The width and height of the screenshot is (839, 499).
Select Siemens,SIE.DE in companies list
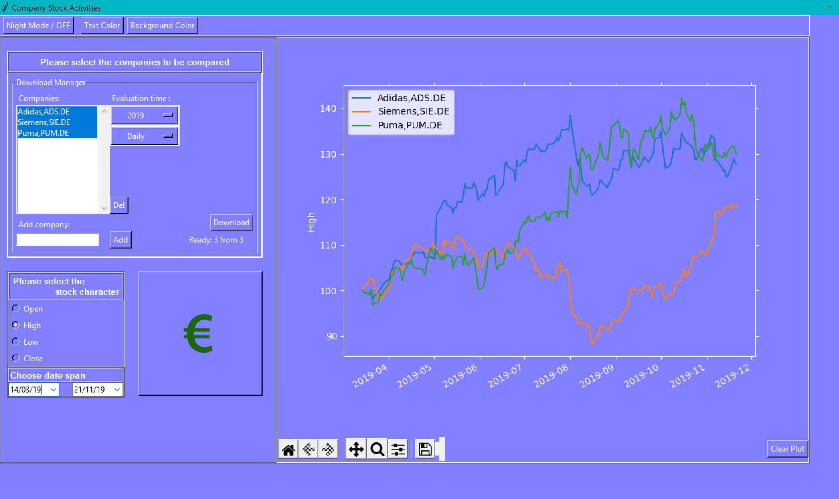pos(57,122)
